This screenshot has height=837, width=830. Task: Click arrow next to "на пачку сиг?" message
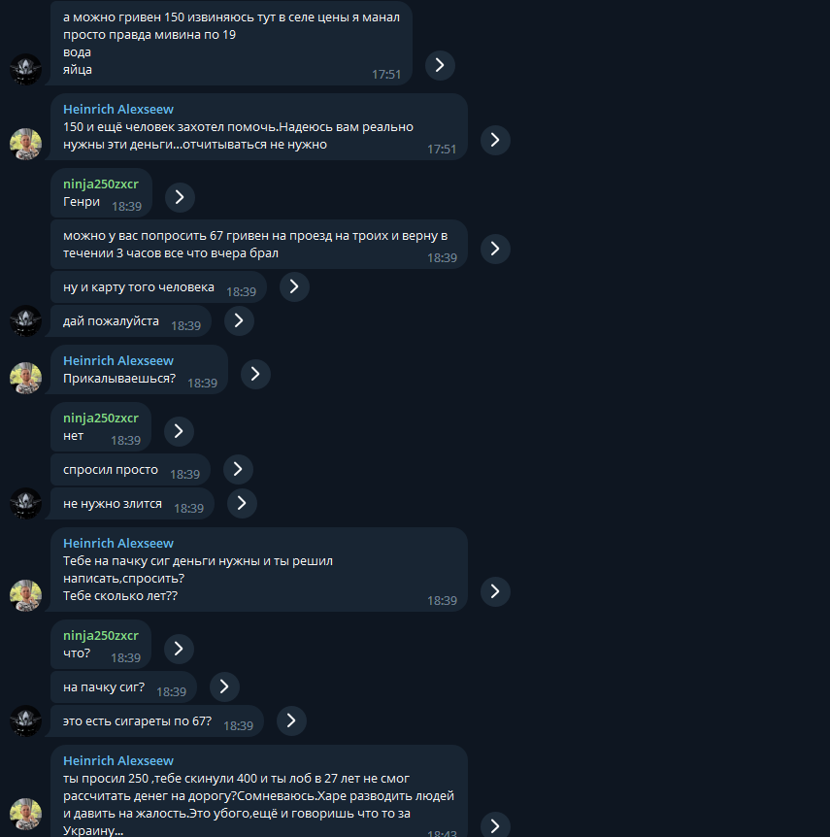click(224, 686)
